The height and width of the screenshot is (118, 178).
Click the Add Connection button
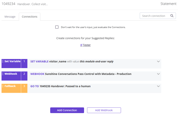[x=67, y=110]
